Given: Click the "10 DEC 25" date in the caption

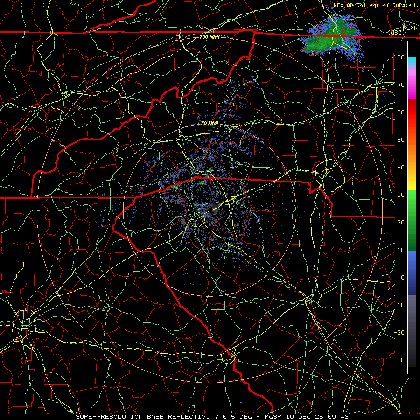Looking at the screenshot, I should [306, 417].
